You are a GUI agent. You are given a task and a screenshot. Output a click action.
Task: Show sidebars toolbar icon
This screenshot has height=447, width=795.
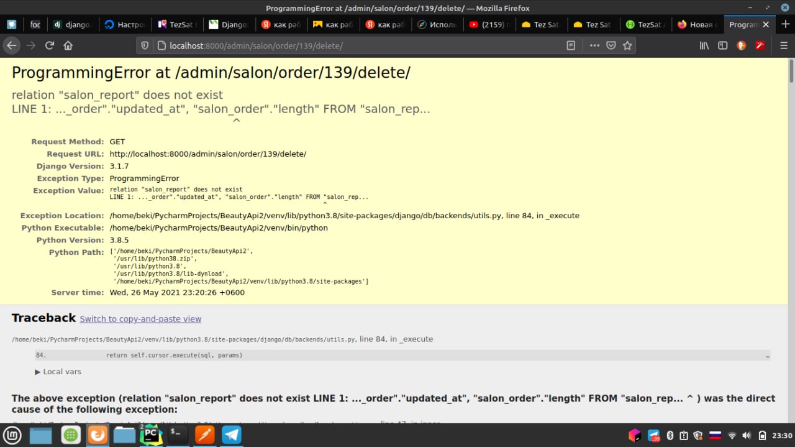click(723, 45)
